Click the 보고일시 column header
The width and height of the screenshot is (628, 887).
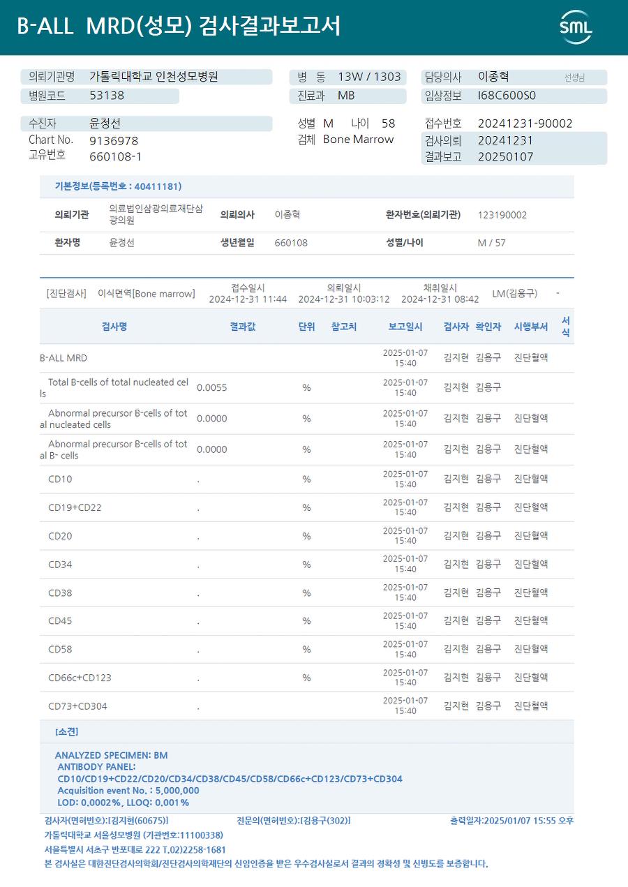405,327
